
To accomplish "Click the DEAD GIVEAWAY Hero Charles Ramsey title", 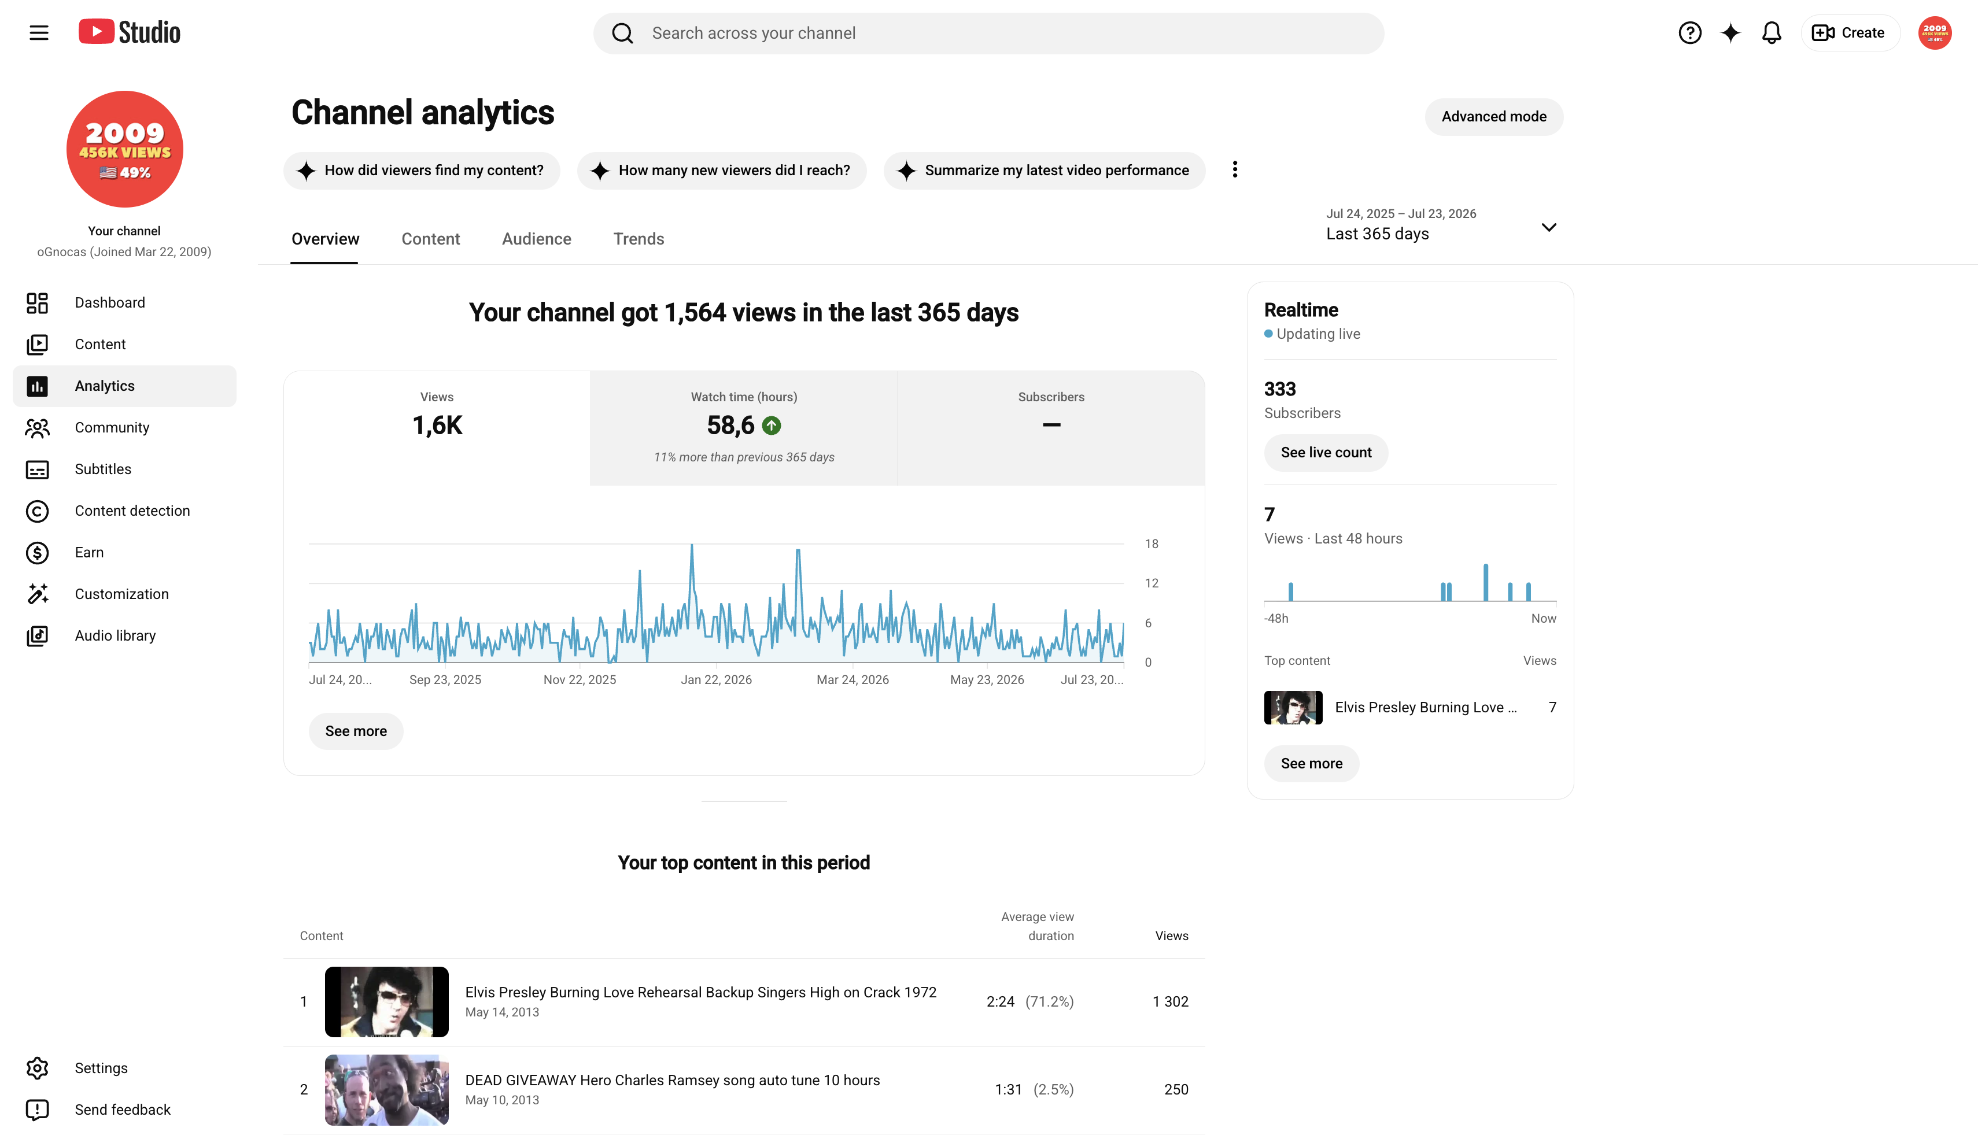I will [x=672, y=1081].
